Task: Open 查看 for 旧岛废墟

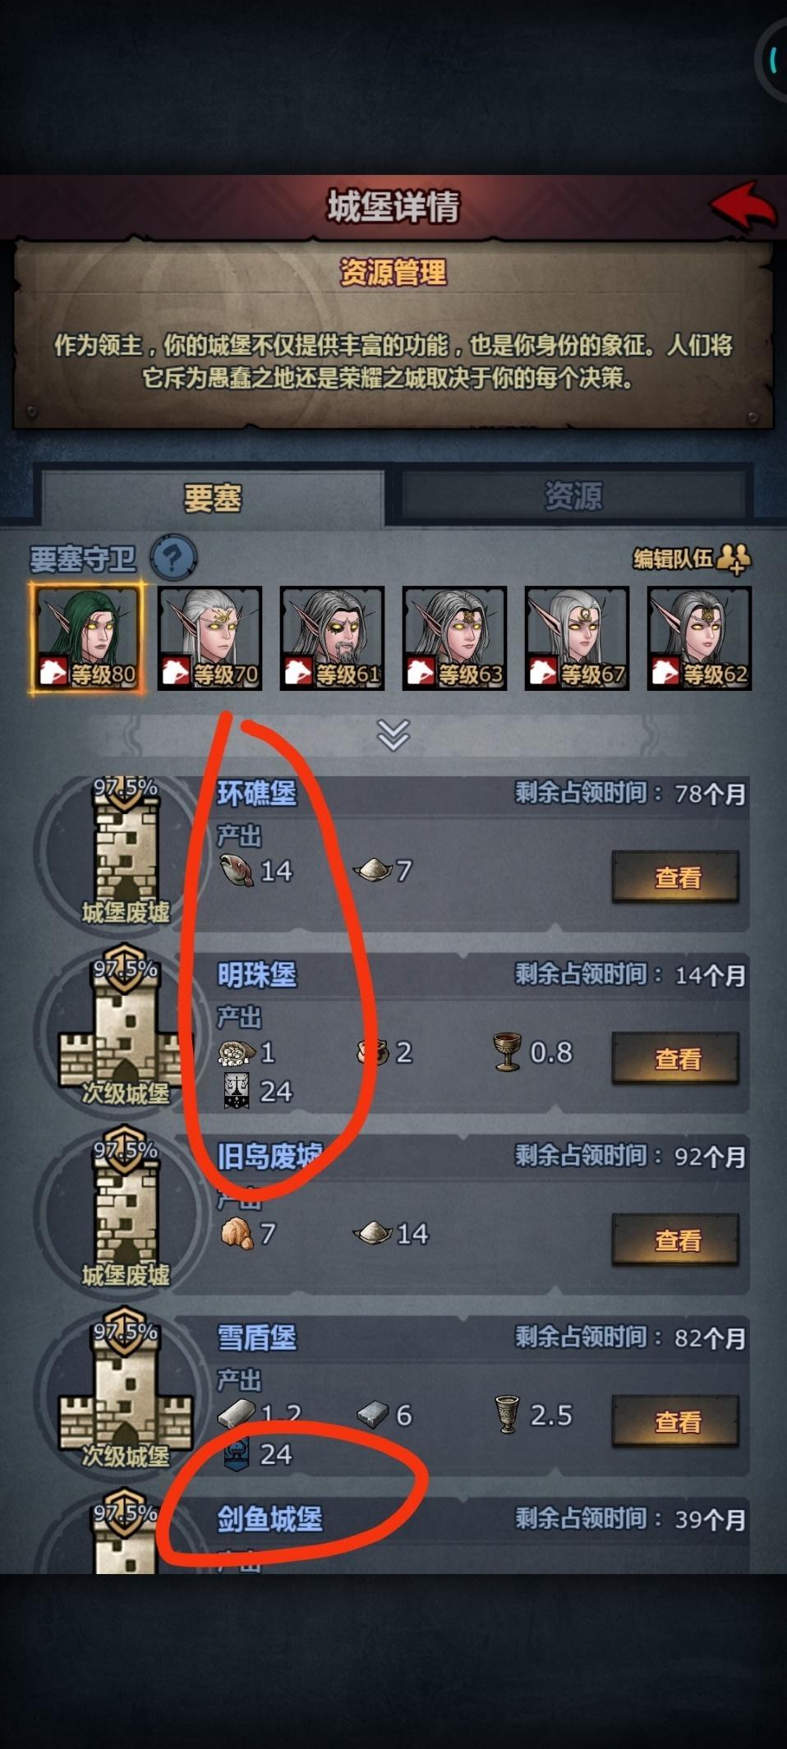Action: (x=675, y=1240)
